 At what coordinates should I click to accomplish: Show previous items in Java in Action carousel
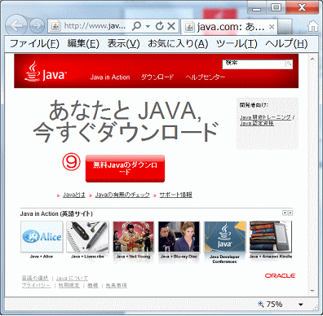(285, 213)
